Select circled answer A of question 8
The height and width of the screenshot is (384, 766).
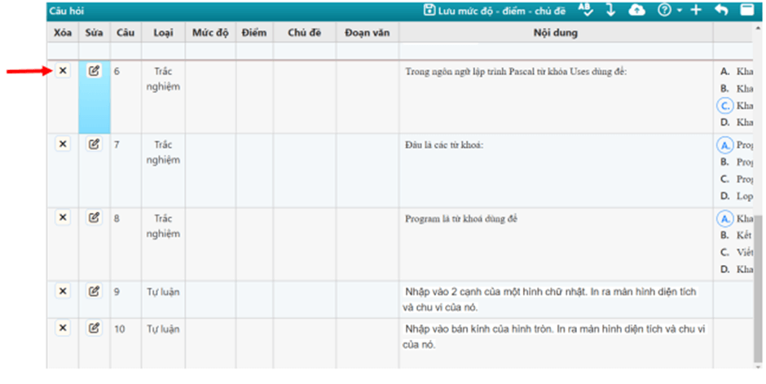click(x=724, y=218)
